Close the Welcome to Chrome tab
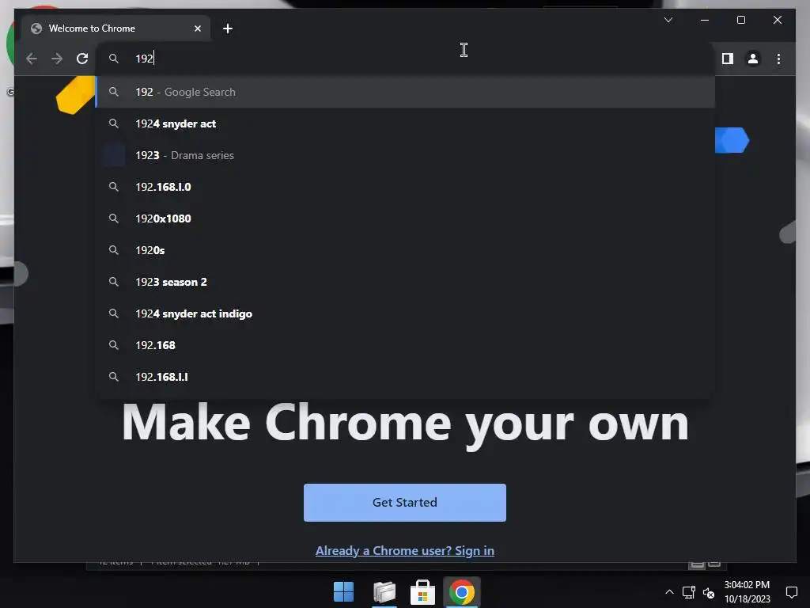The width and height of the screenshot is (810, 608). point(197,28)
